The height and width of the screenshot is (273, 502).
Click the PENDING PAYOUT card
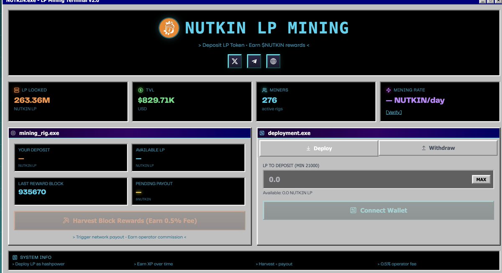click(188, 191)
